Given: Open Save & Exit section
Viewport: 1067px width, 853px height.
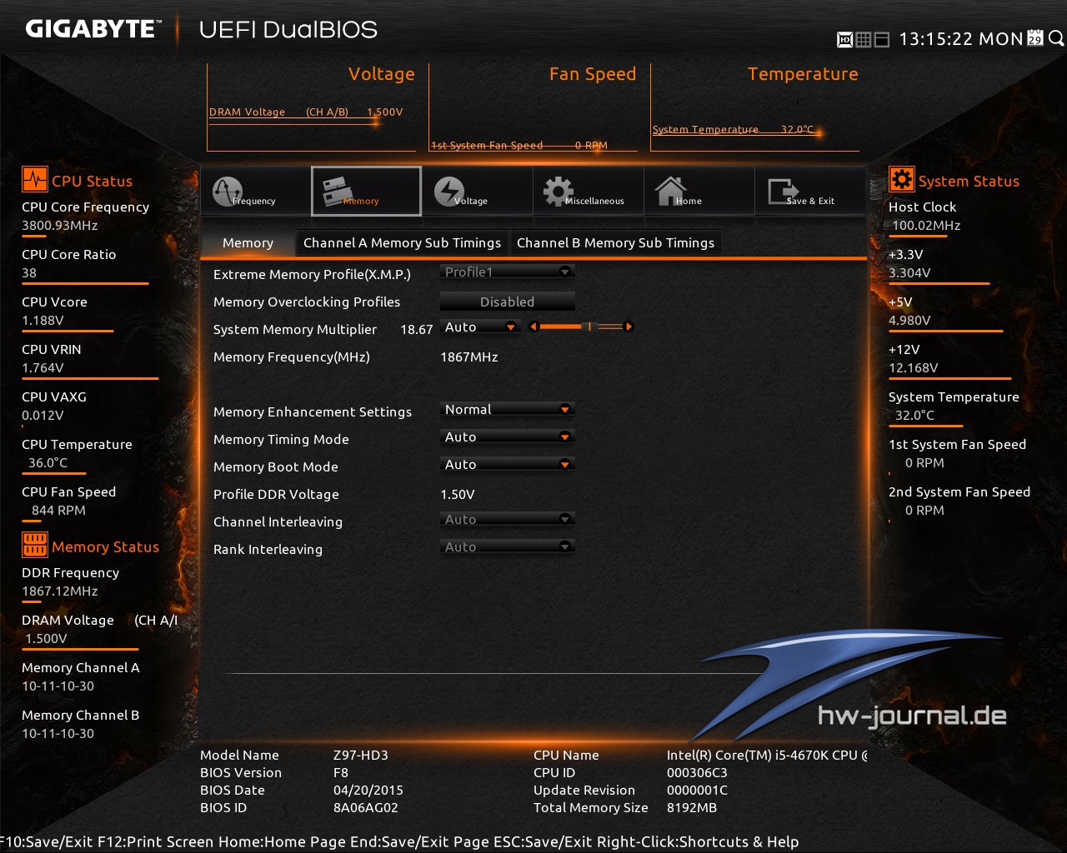Looking at the screenshot, I should tap(809, 191).
